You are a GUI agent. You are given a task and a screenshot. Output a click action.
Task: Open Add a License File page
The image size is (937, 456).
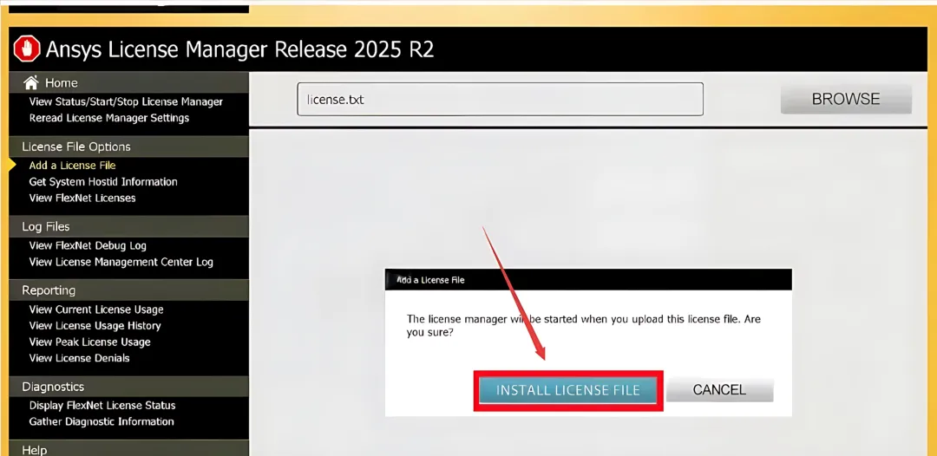(x=72, y=166)
